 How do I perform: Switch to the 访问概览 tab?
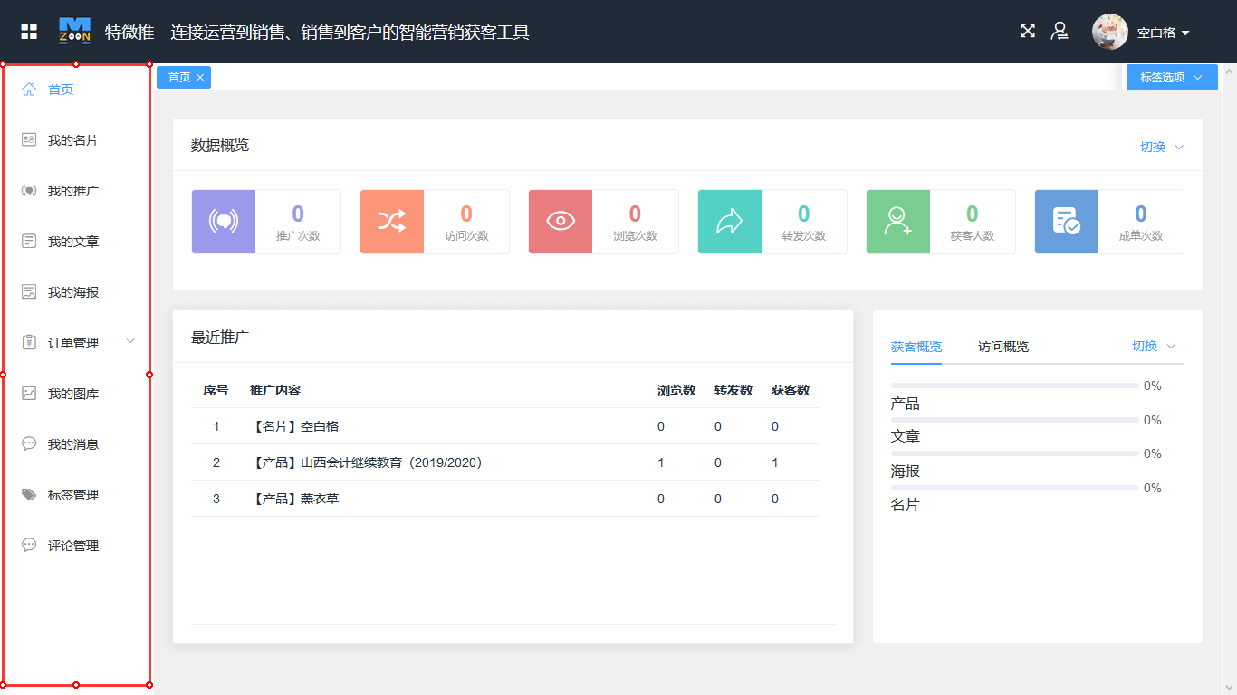pyautogui.click(x=1003, y=347)
